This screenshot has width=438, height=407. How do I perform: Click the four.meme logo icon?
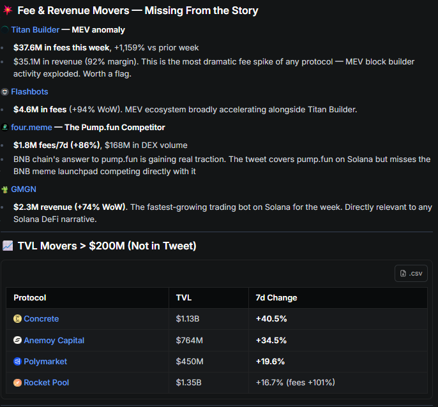[4, 128]
